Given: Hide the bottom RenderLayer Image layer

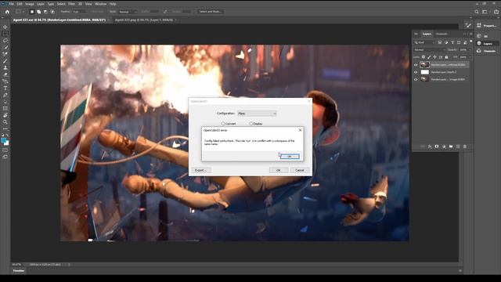Looking at the screenshot, I should (x=416, y=79).
